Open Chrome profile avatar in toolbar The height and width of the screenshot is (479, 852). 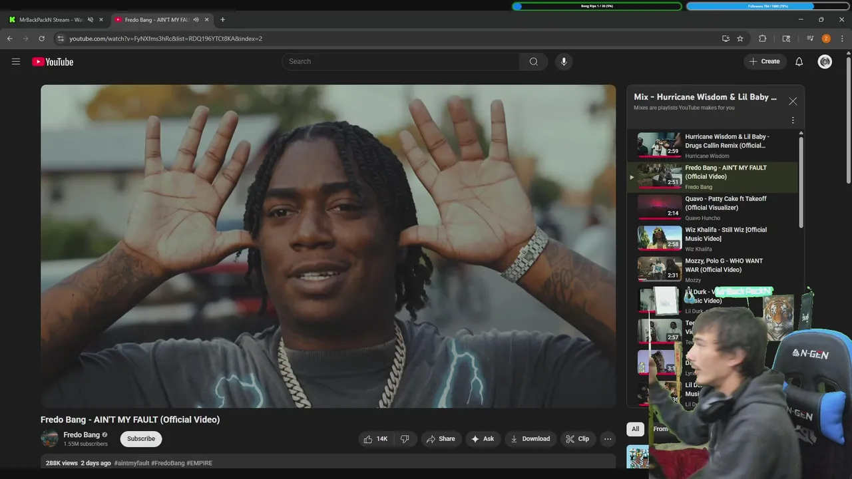click(826, 39)
